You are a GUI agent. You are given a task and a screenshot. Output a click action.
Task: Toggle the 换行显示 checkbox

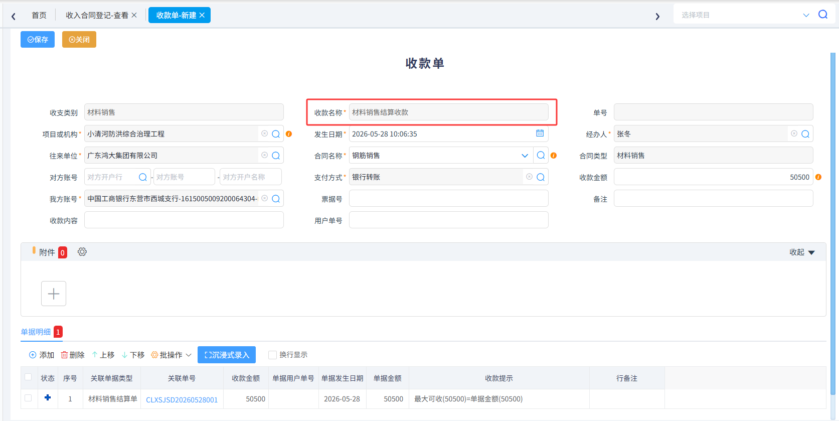[x=272, y=355]
